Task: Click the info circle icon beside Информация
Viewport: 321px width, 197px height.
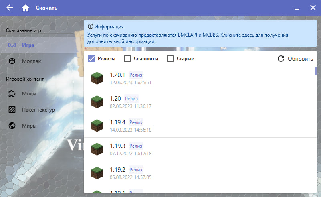Action: [x=90, y=26]
